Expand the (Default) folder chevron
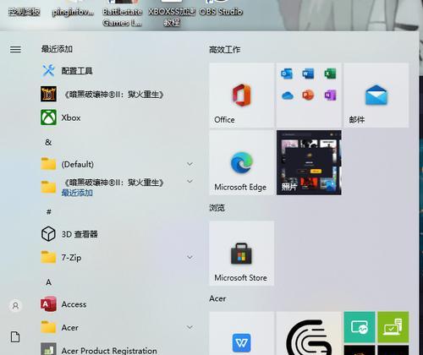Screen dimensions: 423x355 [190, 164]
